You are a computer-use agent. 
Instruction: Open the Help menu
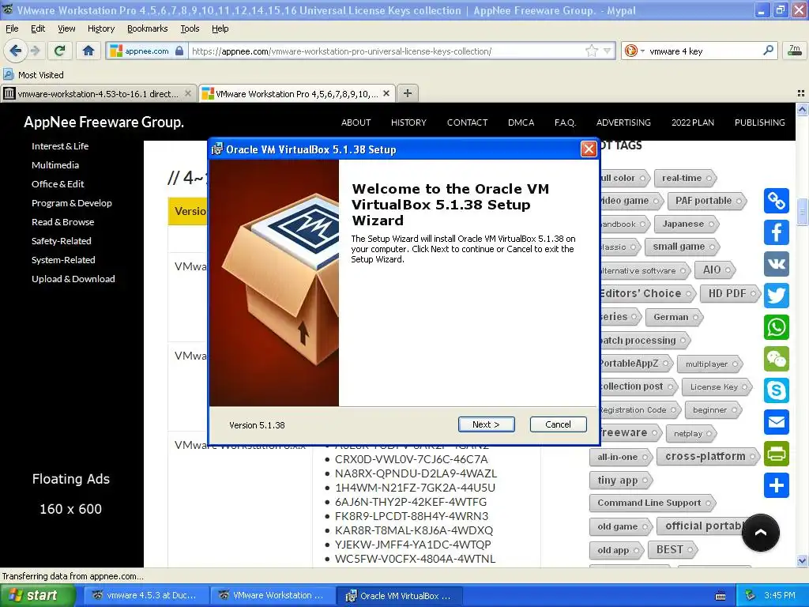pyautogui.click(x=220, y=28)
